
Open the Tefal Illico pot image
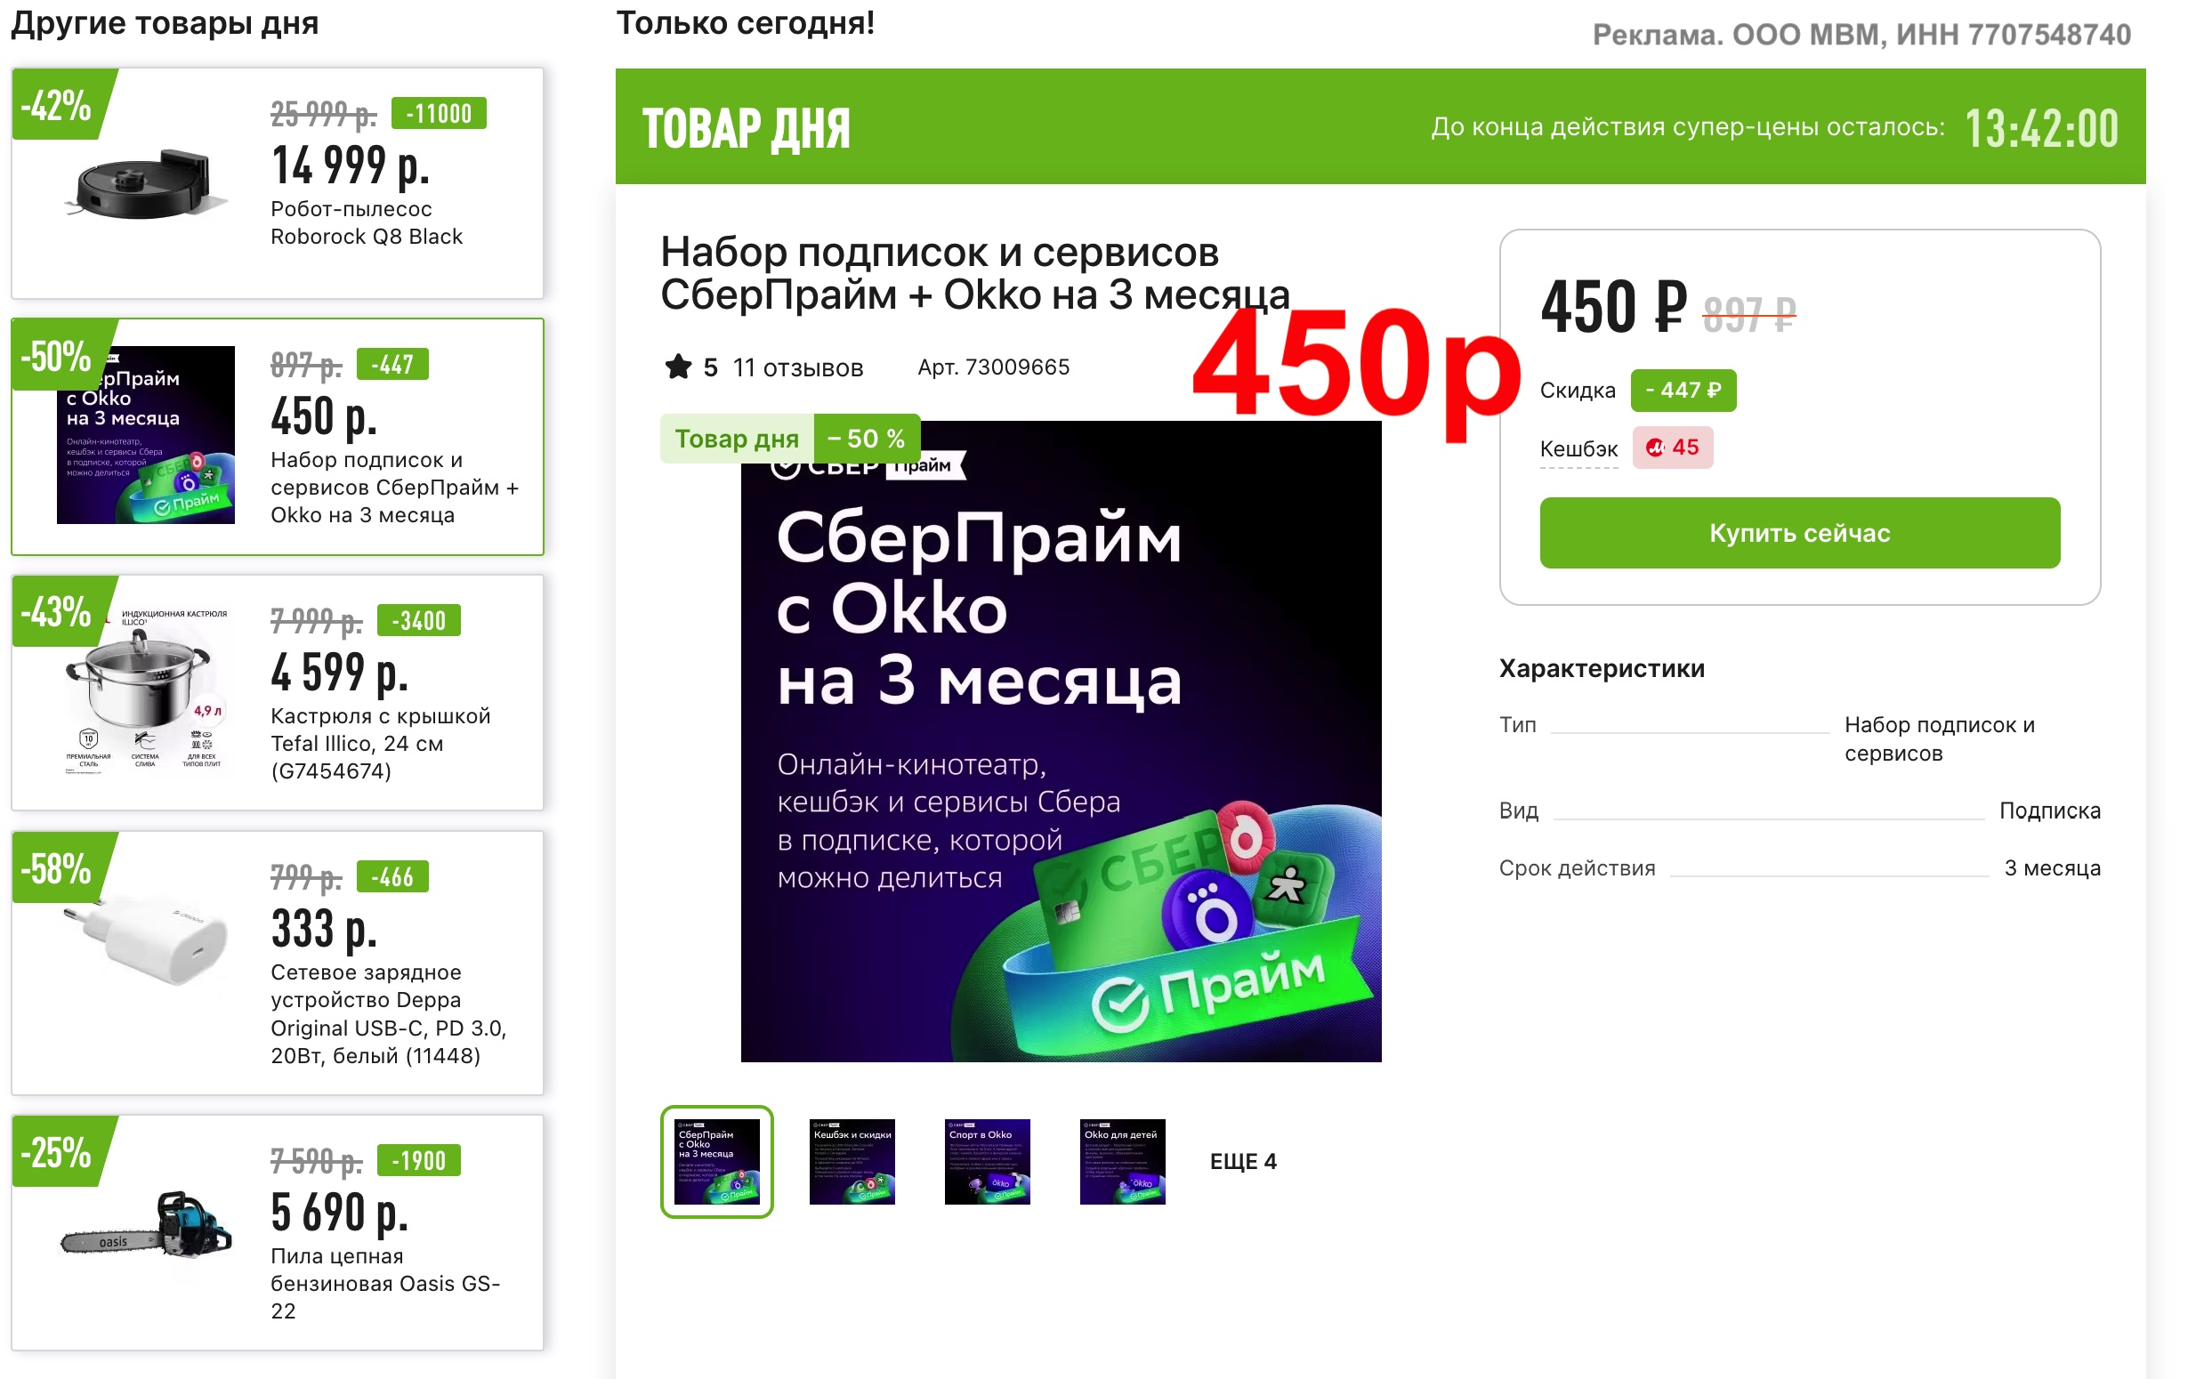point(145,690)
